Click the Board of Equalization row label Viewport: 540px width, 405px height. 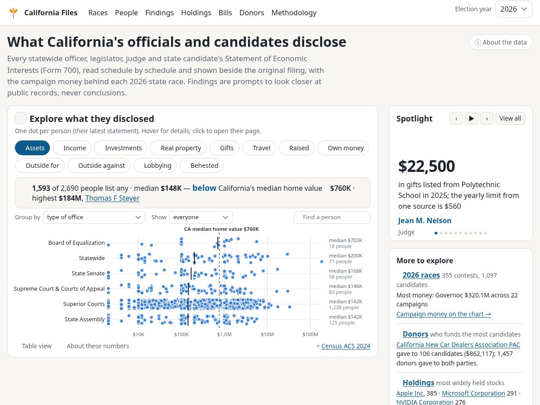[76, 243]
